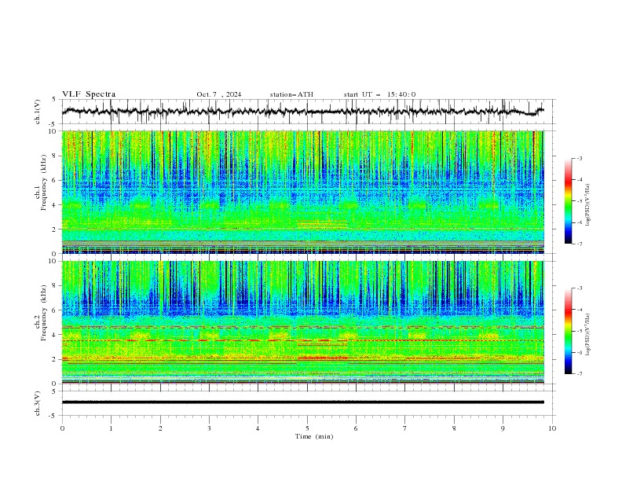
Task: Click the time axis tick label '0'
Action: 62,428
